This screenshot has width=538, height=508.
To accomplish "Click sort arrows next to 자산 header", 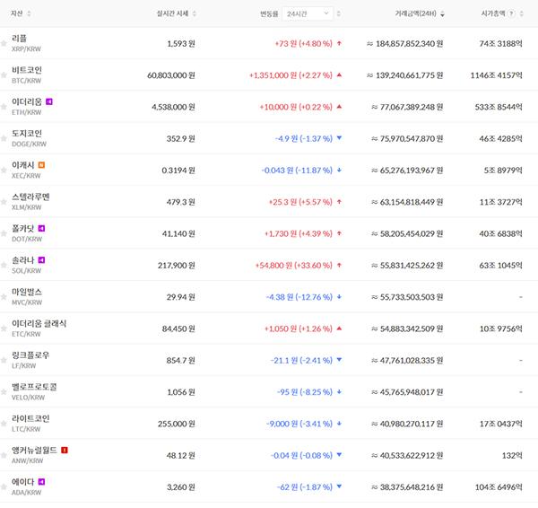I will pyautogui.click(x=30, y=14).
